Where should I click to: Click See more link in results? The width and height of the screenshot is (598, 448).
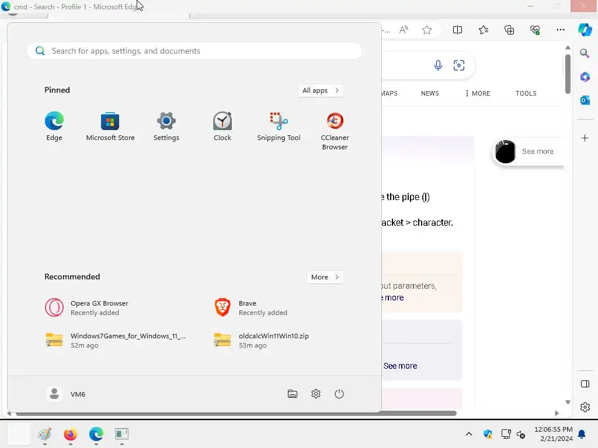click(x=400, y=366)
